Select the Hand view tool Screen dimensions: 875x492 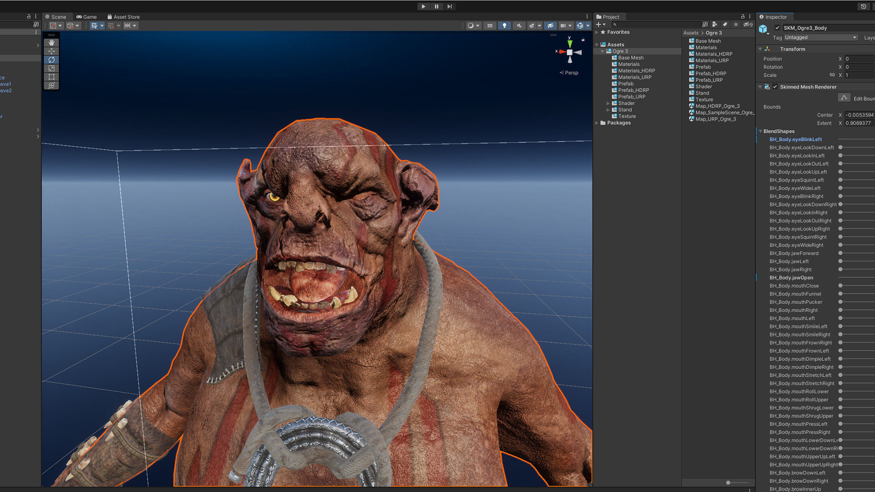pos(51,43)
